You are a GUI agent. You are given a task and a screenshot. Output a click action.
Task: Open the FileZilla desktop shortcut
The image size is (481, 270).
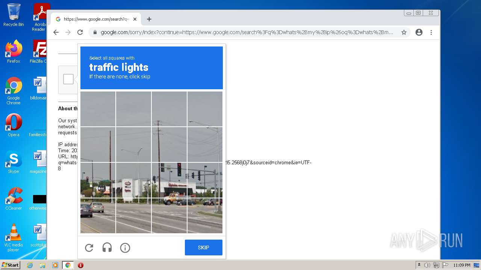[39, 52]
